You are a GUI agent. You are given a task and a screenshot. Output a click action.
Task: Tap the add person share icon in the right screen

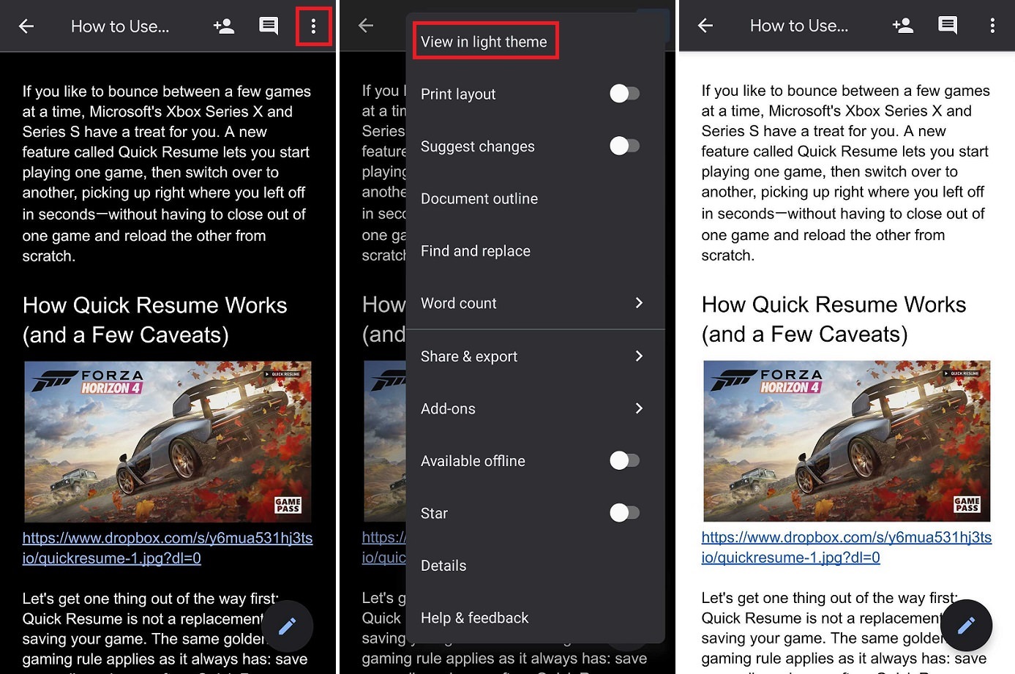903,26
